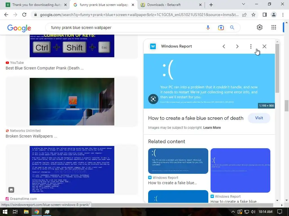This screenshot has width=289, height=216.
Task: Click the address bar URL
Action: (x=139, y=15)
